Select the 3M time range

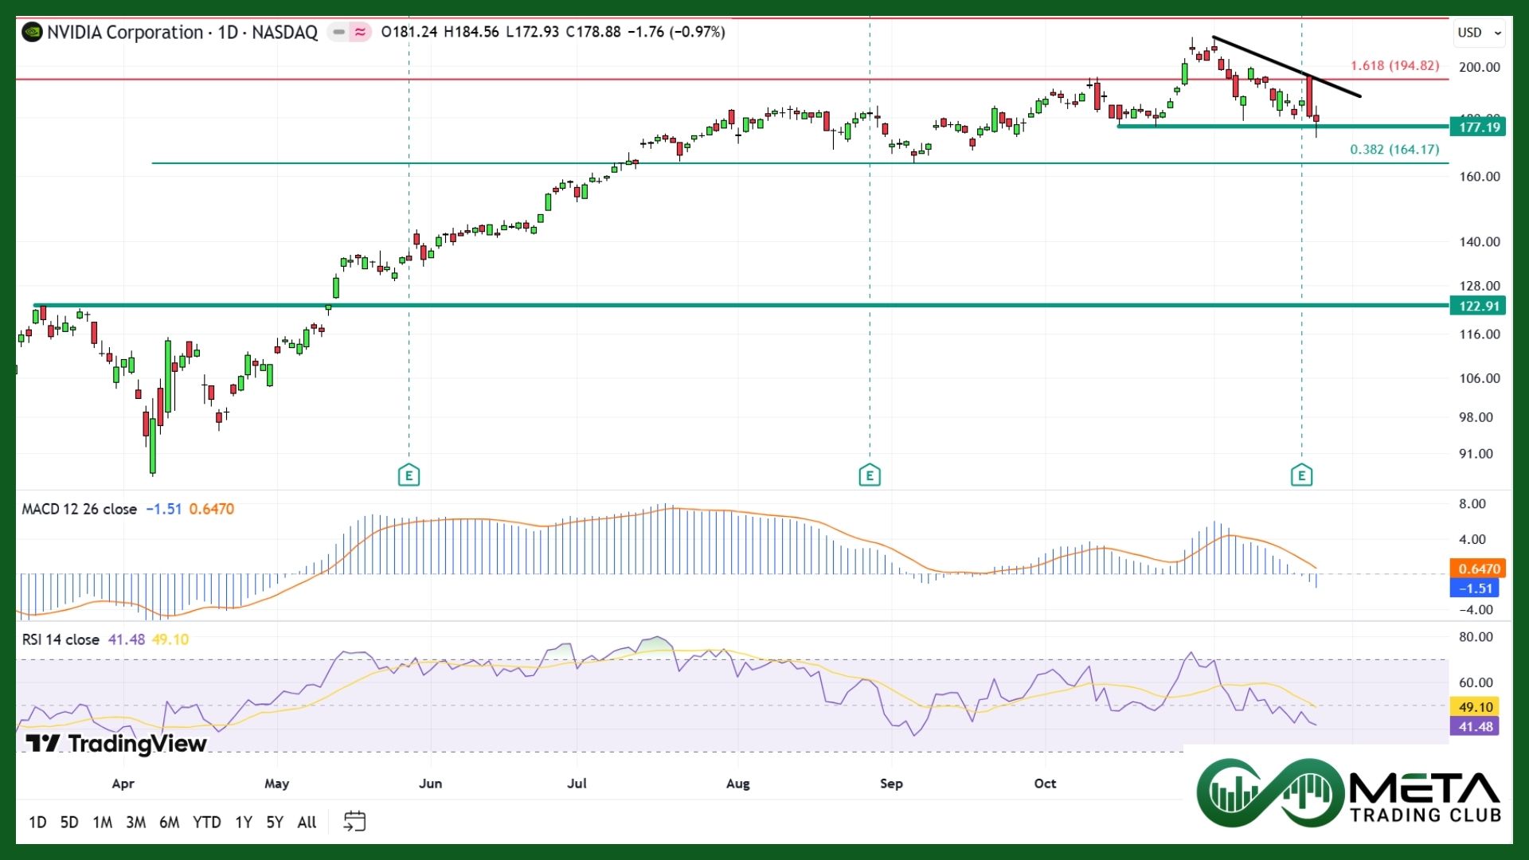(135, 823)
